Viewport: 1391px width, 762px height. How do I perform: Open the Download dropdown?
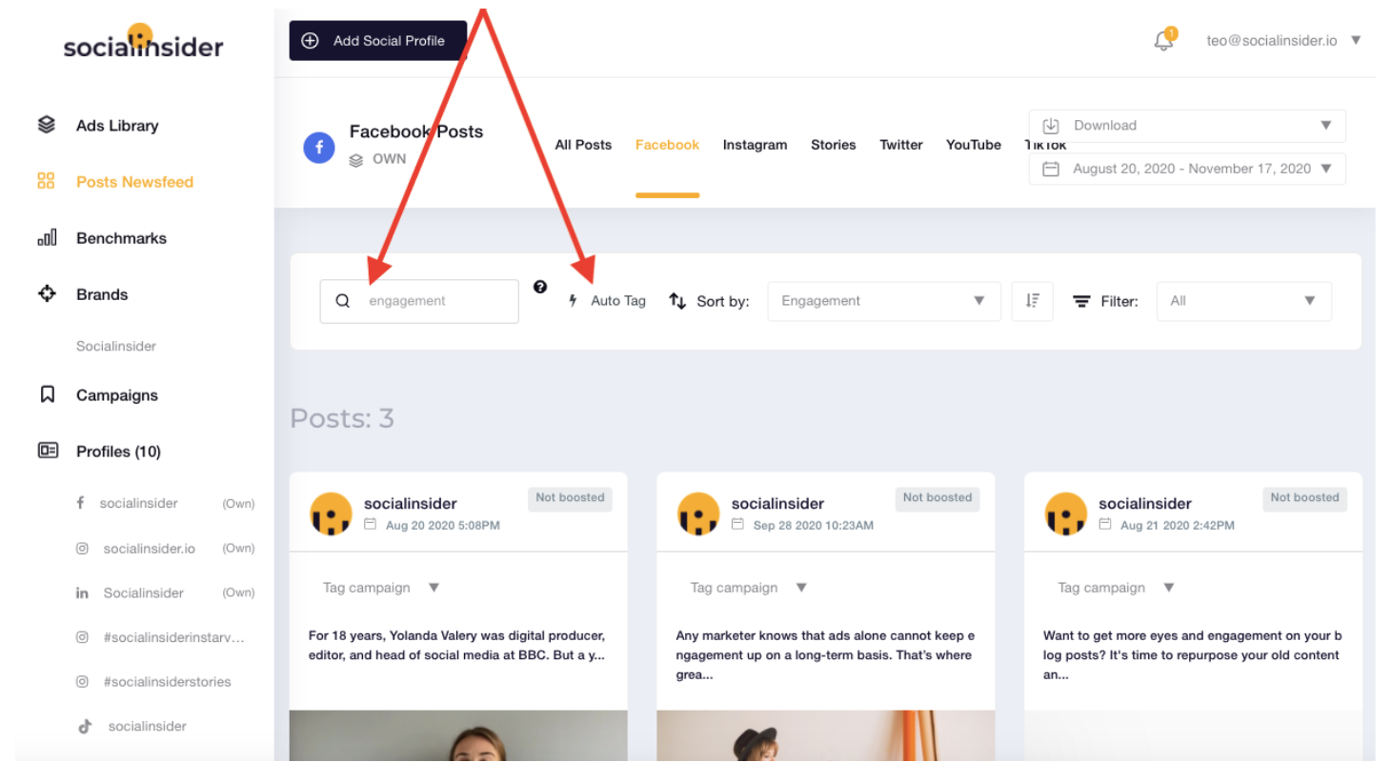[1187, 126]
